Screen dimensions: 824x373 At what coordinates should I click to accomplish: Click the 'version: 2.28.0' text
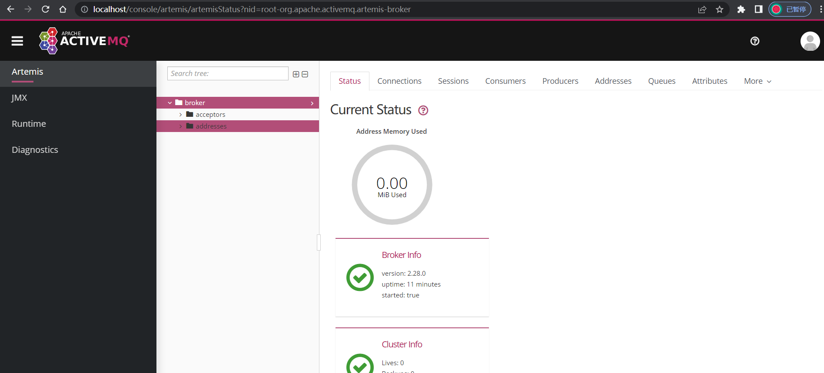point(404,274)
